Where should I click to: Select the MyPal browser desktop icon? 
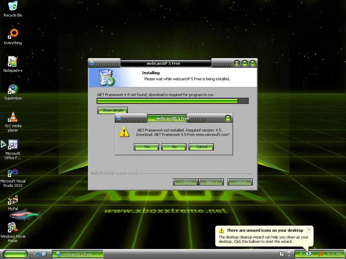[13, 203]
